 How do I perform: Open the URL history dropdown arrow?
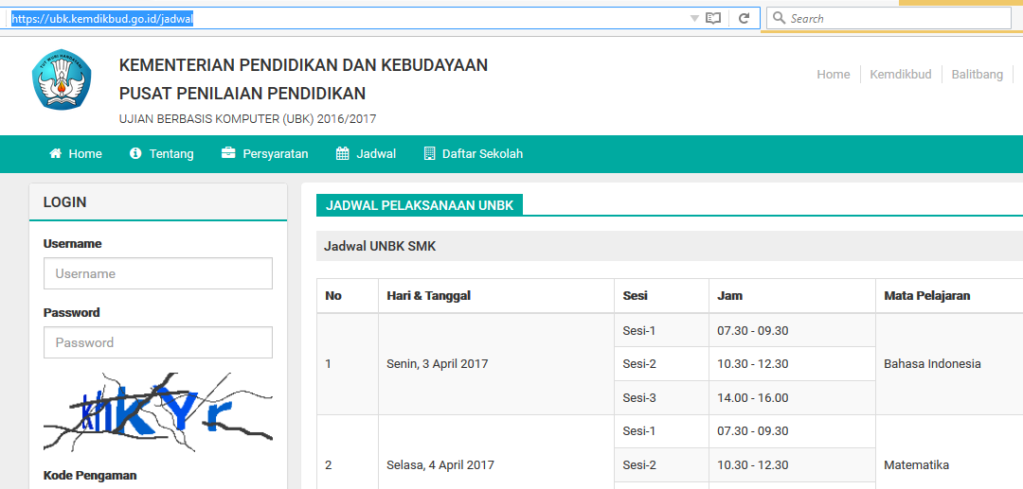[694, 18]
